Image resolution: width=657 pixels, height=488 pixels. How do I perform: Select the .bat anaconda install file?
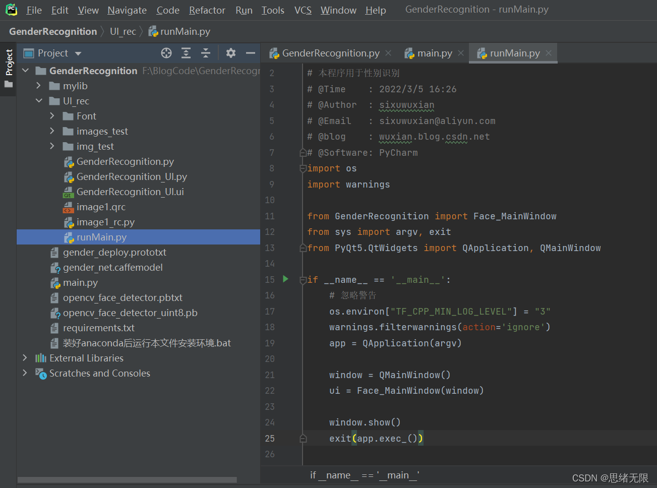[147, 343]
